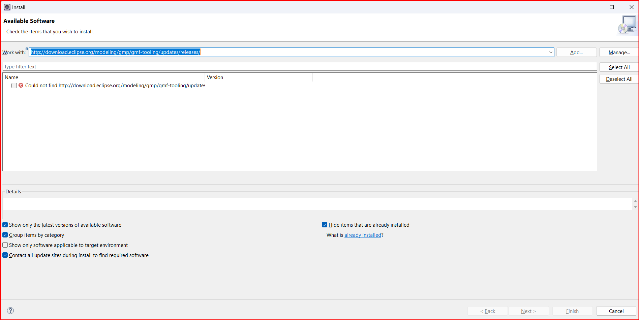The height and width of the screenshot is (320, 639).
Task: Toggle Show only the latest versions checkbox
Action: [x=5, y=225]
